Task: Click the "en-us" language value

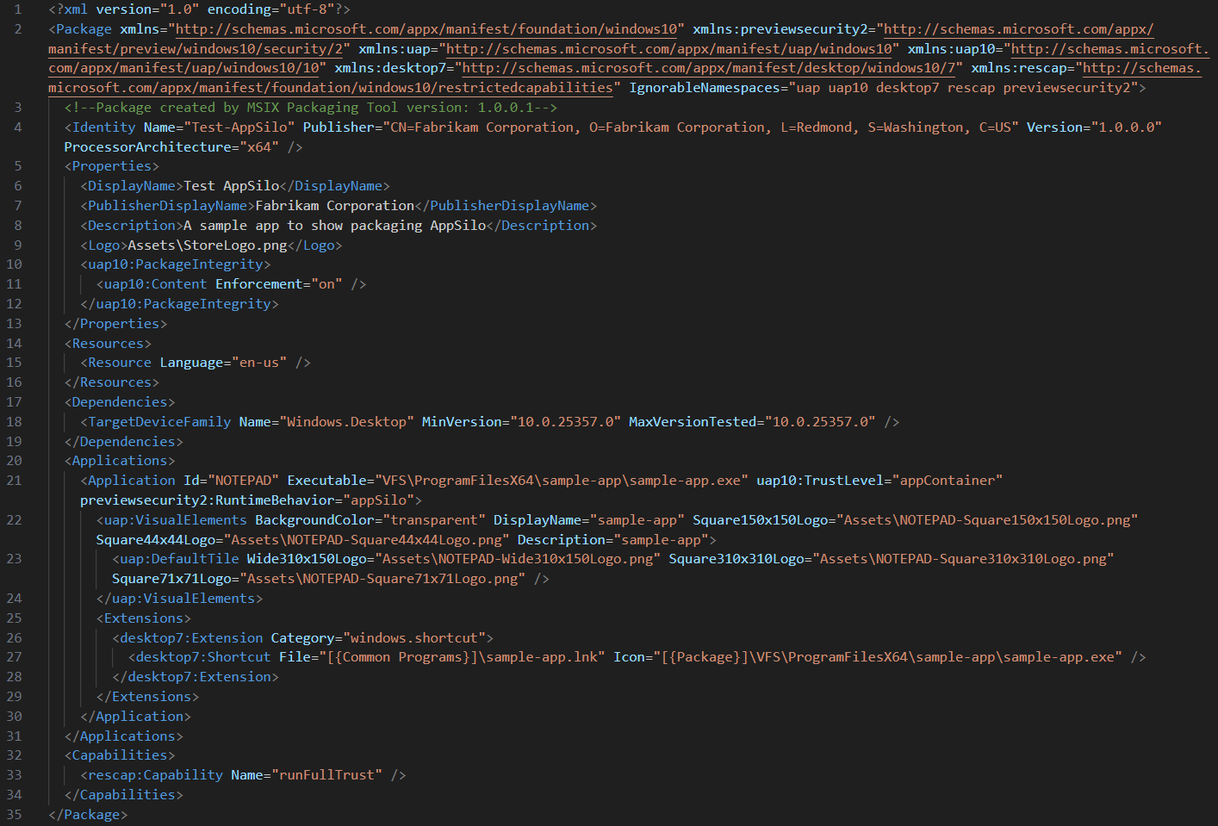Action: [x=259, y=363]
